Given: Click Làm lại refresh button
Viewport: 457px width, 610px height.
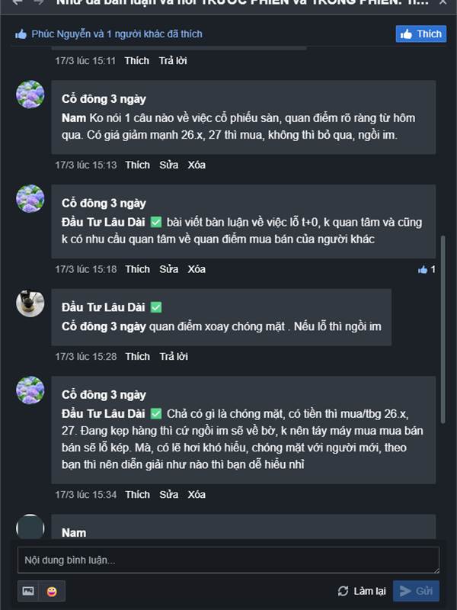Looking at the screenshot, I should pos(362,591).
